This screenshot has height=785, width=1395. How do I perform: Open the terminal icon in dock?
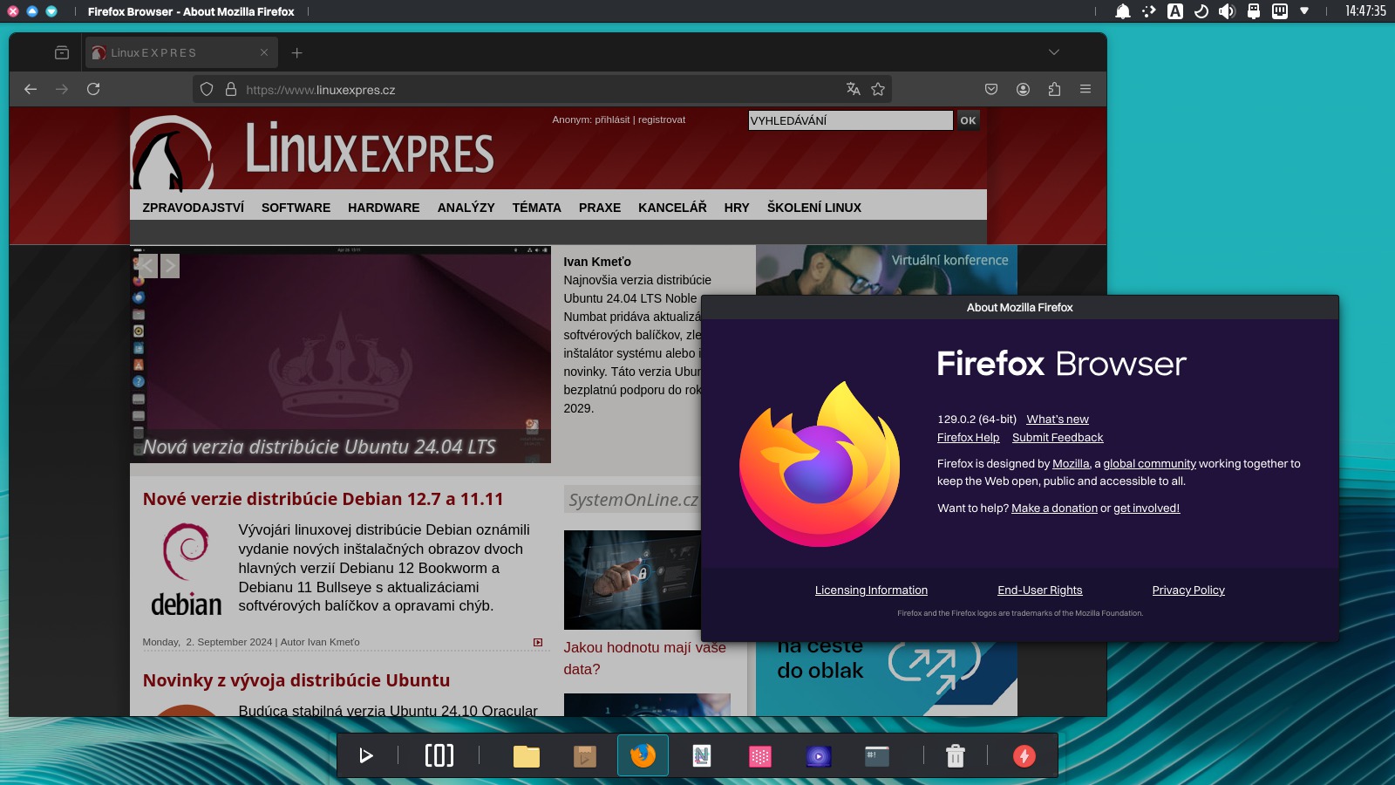point(877,756)
